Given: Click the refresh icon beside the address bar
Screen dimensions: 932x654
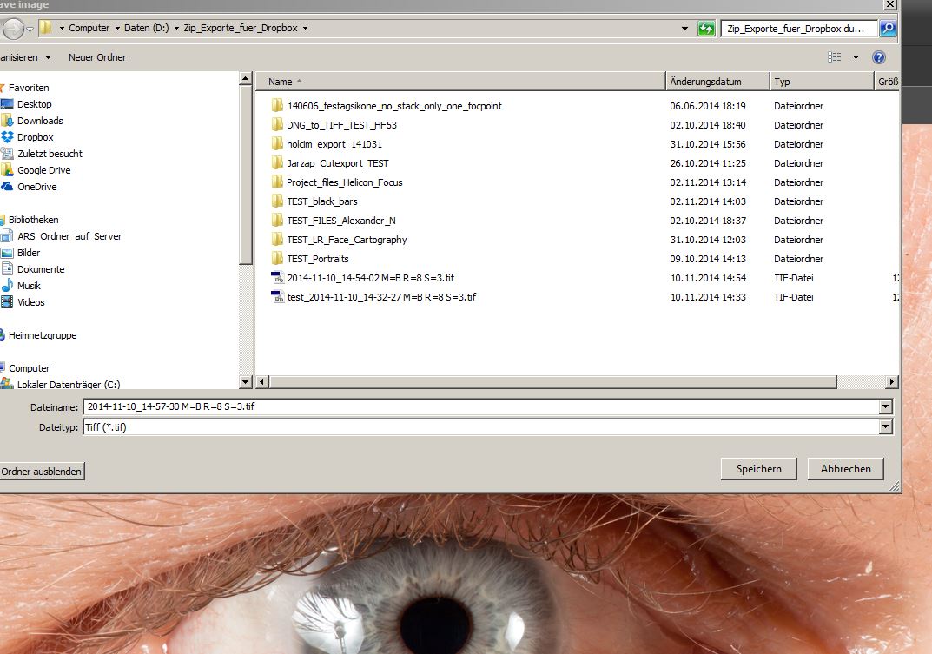Looking at the screenshot, I should click(x=706, y=28).
